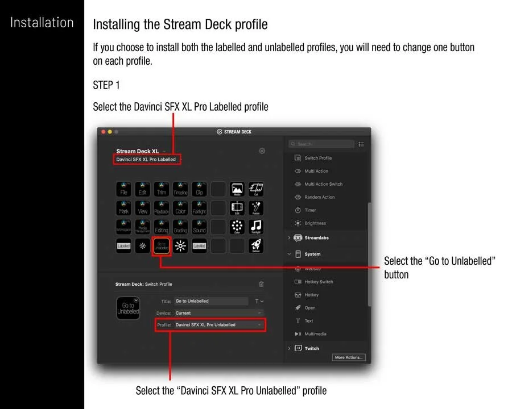Image resolution: width=512 pixels, height=409 pixels.
Task: Select the Media key on the Stream Deck grid
Action: click(237, 189)
